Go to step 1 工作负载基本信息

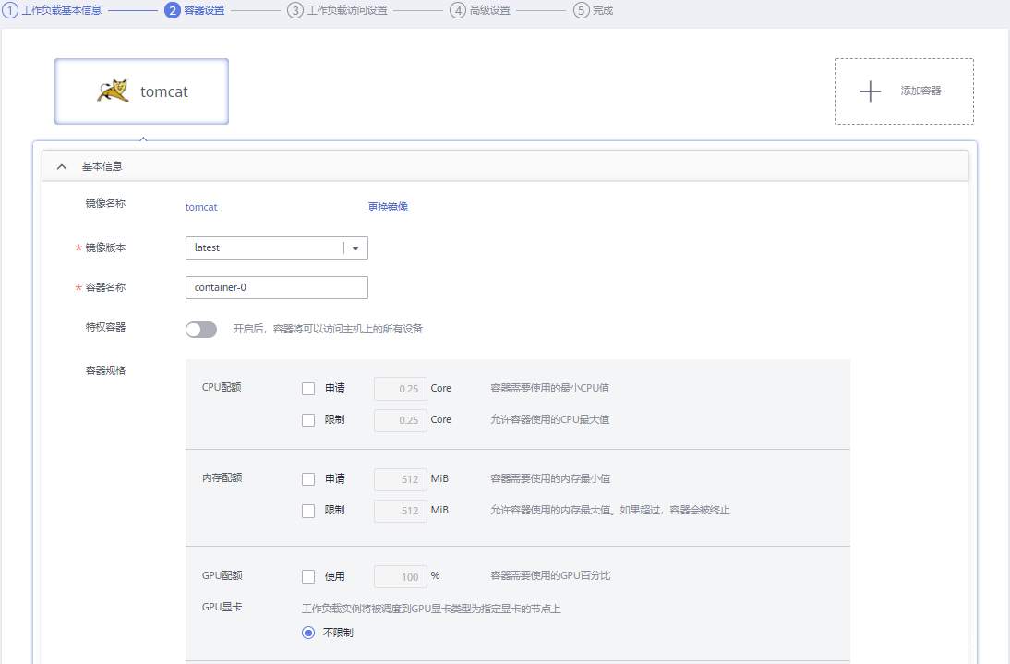(53, 10)
